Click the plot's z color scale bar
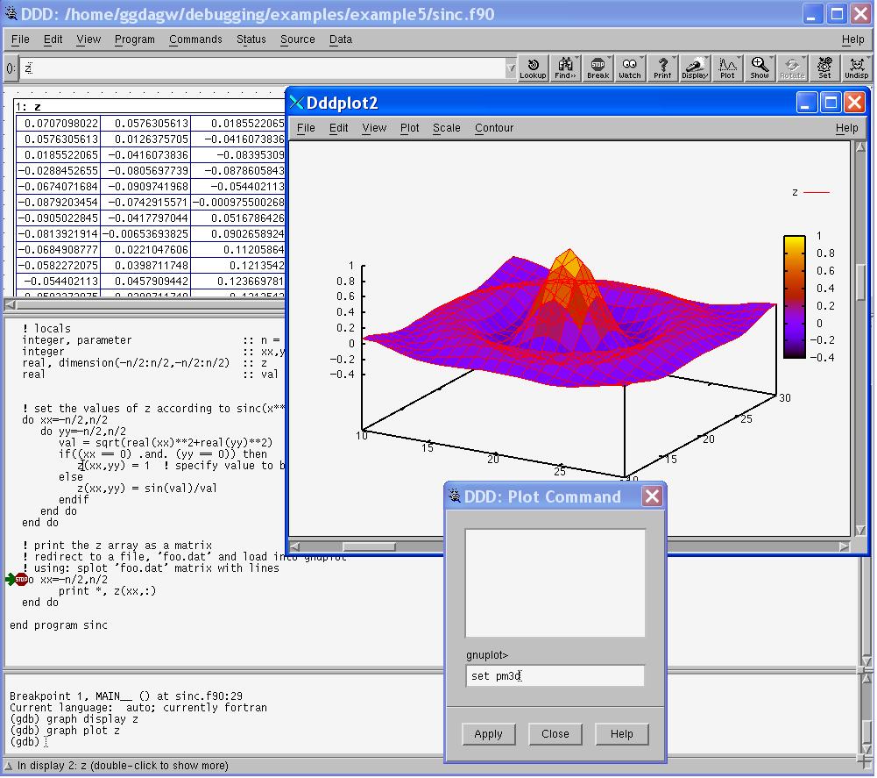Viewport: 877px width, 778px height. point(794,296)
